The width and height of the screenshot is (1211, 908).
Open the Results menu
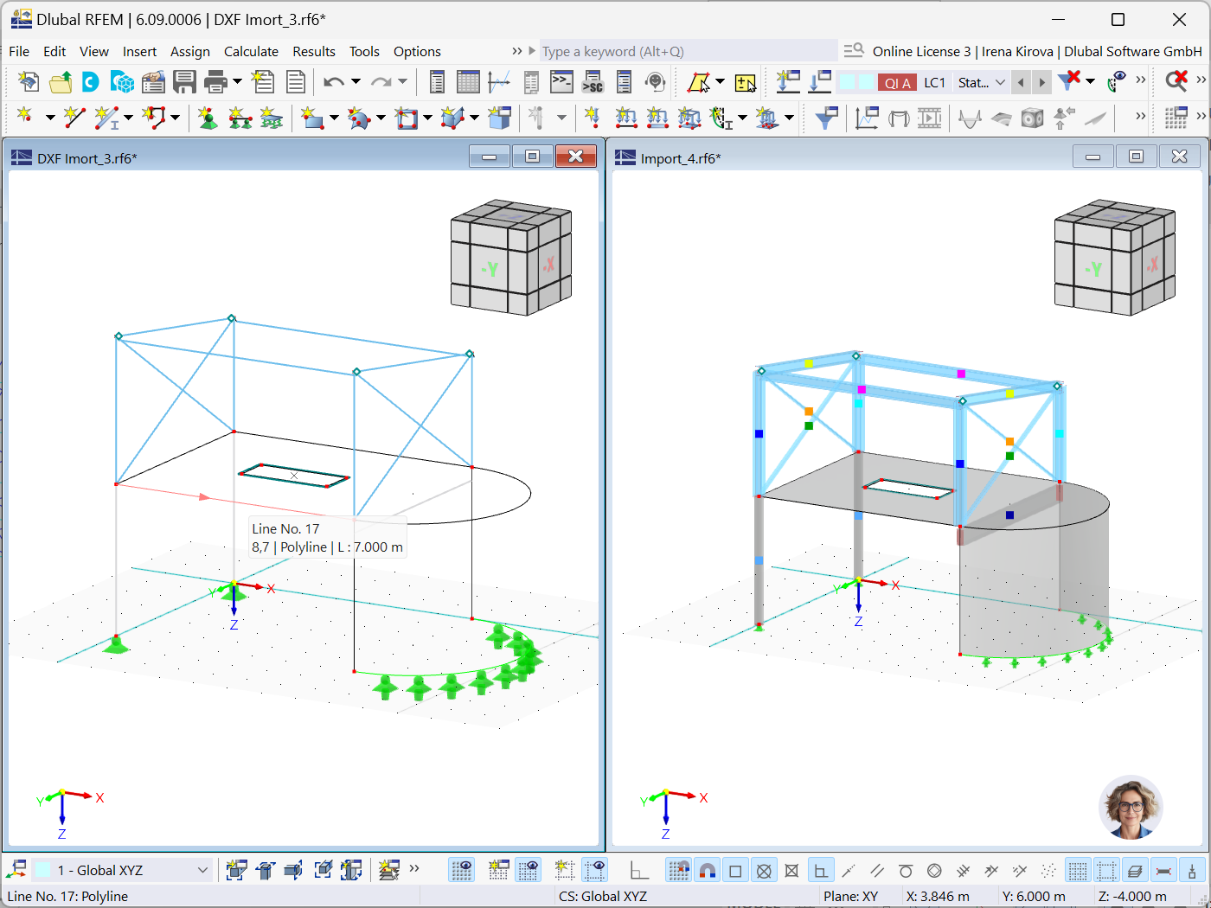(314, 51)
